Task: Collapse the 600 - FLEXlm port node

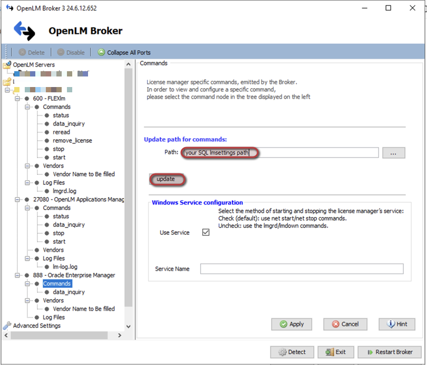Action: [17, 99]
